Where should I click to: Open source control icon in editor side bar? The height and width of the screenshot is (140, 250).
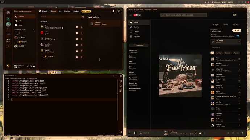click(x=121, y=86)
